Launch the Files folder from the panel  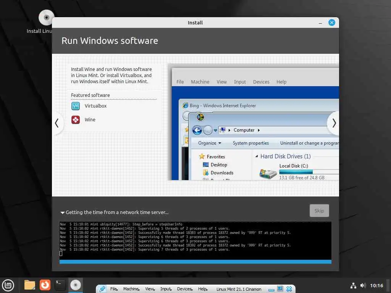point(30,285)
